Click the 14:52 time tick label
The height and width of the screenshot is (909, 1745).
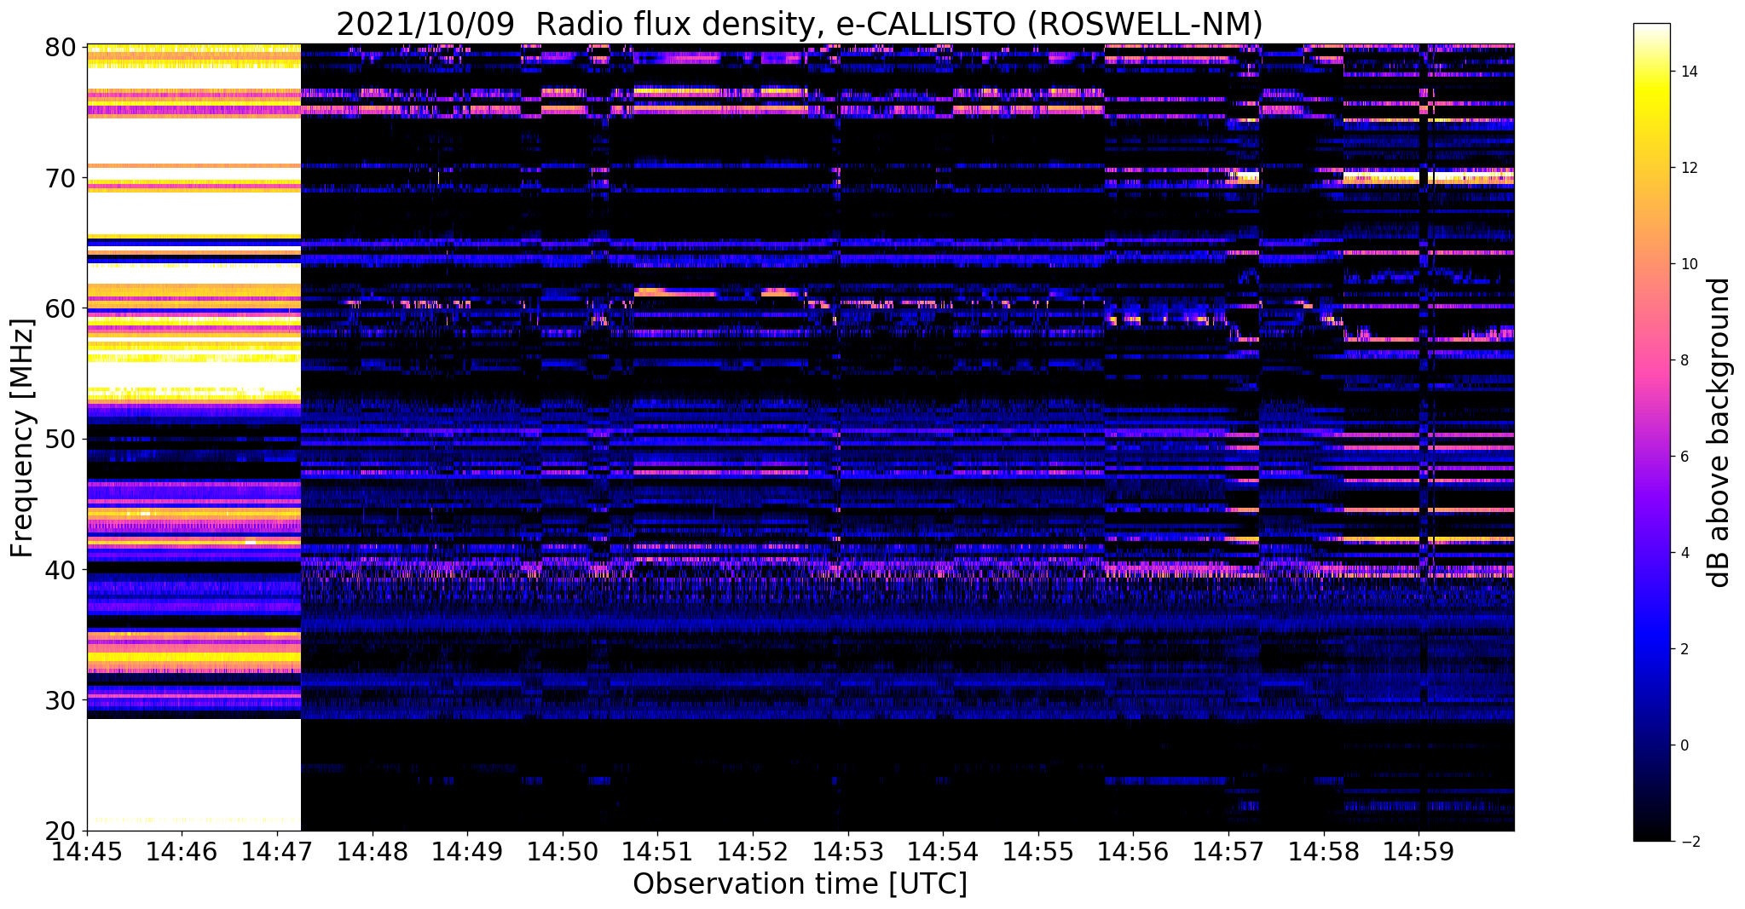coord(753,851)
